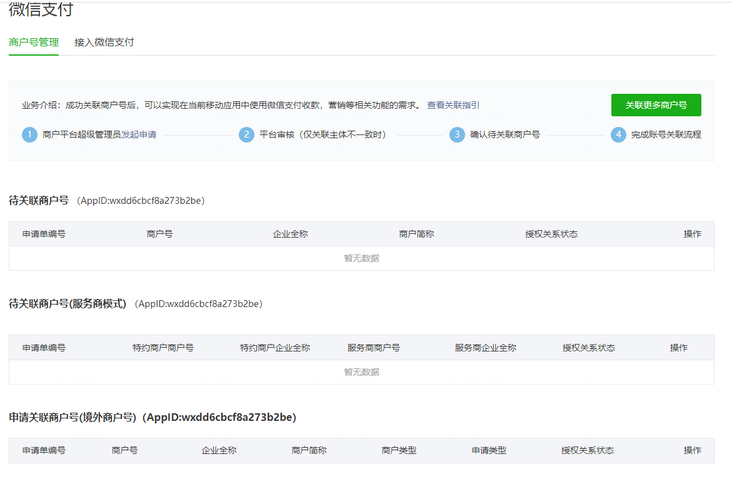Click 特约商户商户号 column header
The width and height of the screenshot is (732, 479).
click(x=163, y=348)
